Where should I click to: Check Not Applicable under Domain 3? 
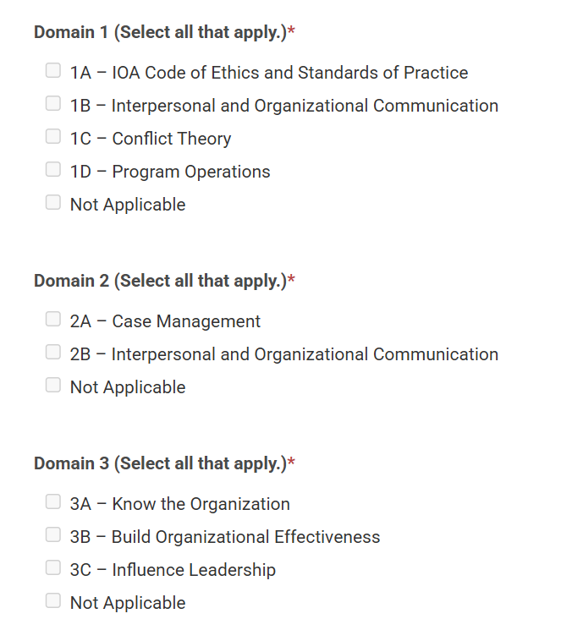click(53, 601)
